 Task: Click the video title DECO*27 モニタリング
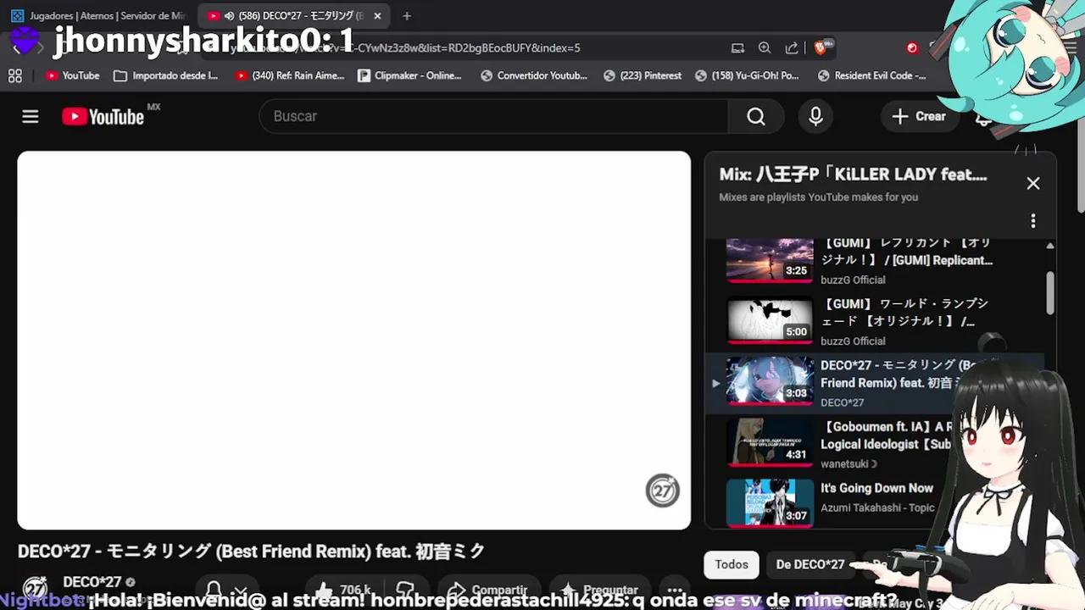click(x=251, y=552)
